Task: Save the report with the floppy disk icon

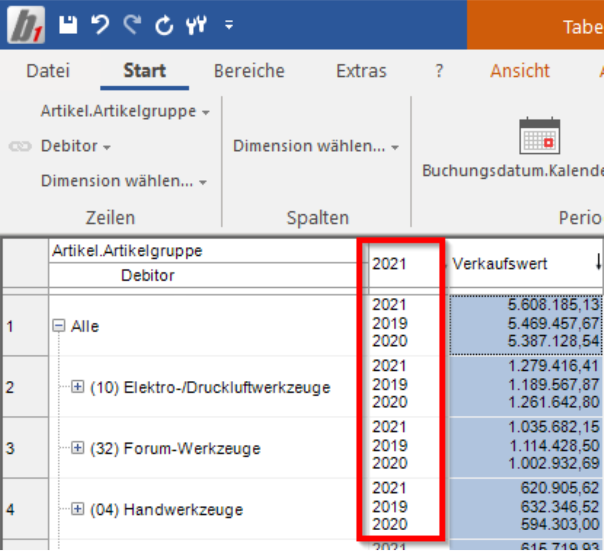Action: tap(68, 25)
